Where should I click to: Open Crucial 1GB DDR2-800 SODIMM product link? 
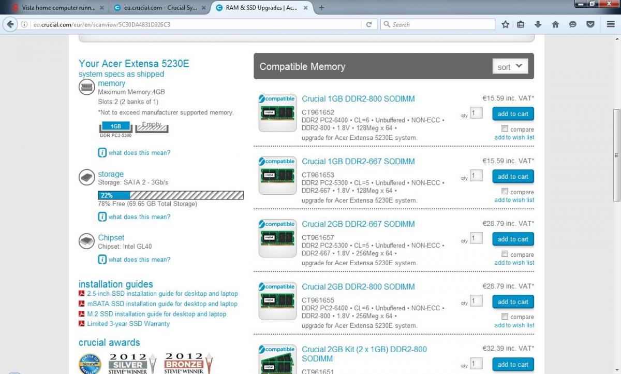coord(358,99)
